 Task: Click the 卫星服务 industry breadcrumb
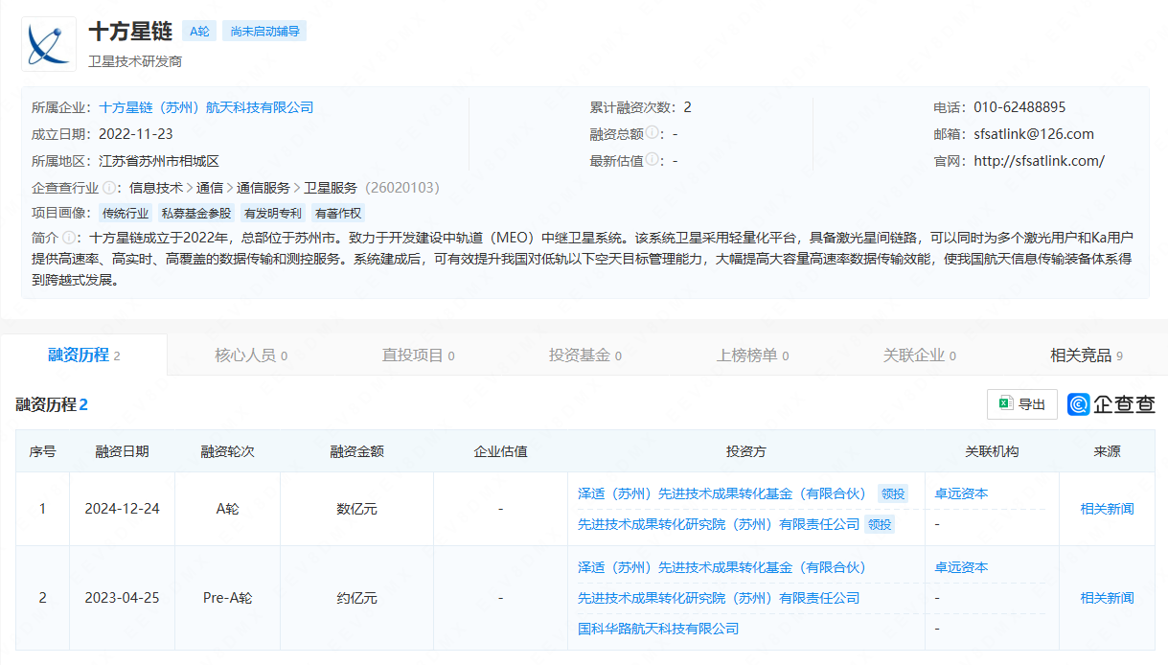[x=331, y=188]
